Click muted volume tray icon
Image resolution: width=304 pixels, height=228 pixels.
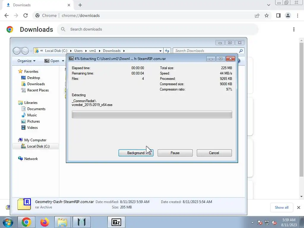coord(274,222)
